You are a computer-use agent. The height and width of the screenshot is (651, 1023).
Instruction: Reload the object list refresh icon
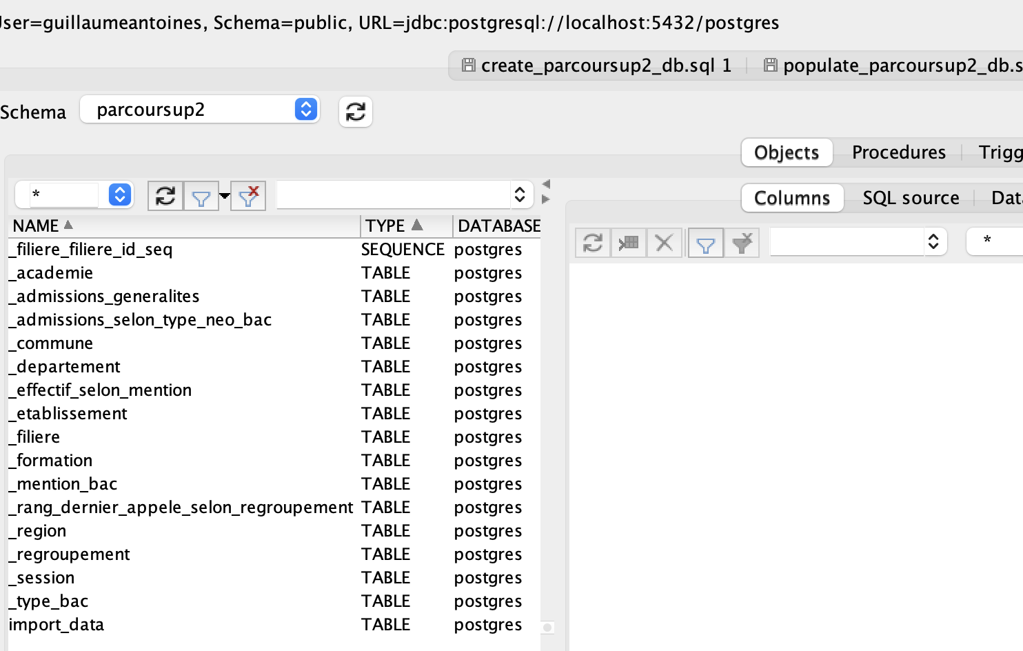coord(165,197)
